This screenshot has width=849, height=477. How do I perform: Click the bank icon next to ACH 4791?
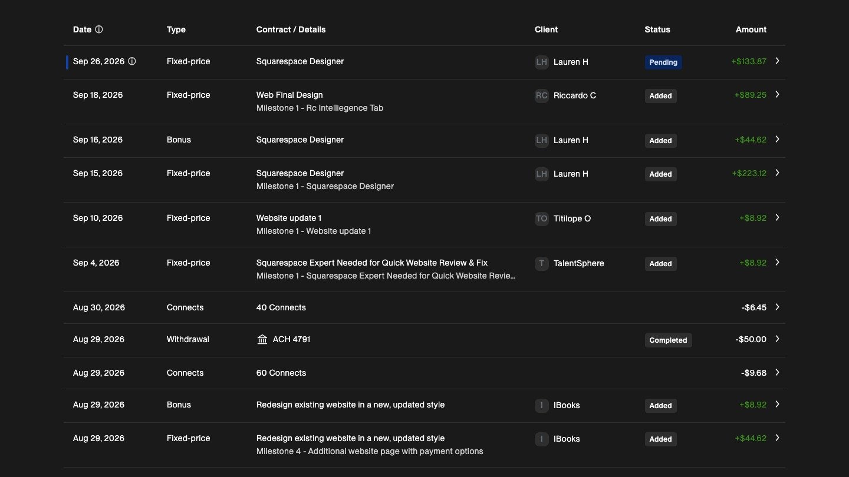[x=262, y=339]
